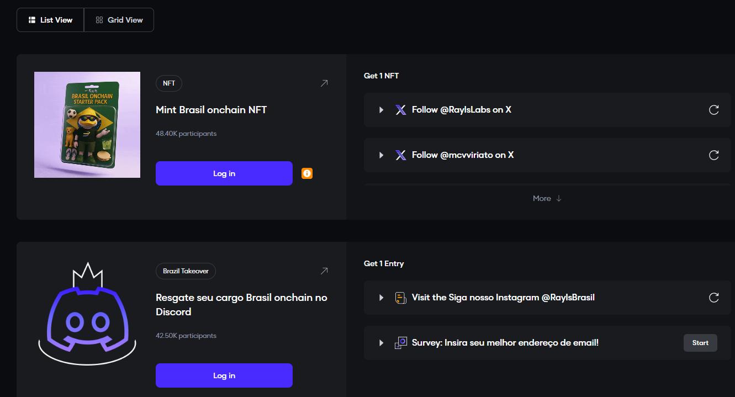Screen dimensions: 735x397
Task: Refresh the Instagram visit task status
Action: [x=713, y=298]
